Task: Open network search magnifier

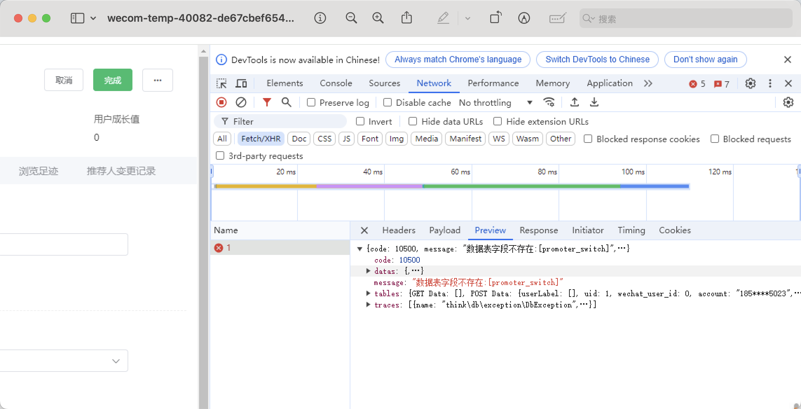Action: click(286, 102)
